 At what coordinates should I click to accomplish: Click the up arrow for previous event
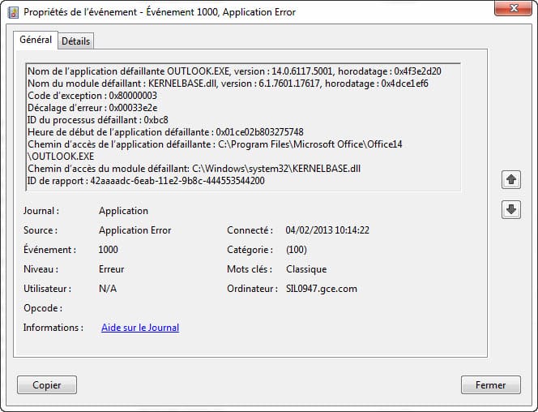(x=511, y=179)
